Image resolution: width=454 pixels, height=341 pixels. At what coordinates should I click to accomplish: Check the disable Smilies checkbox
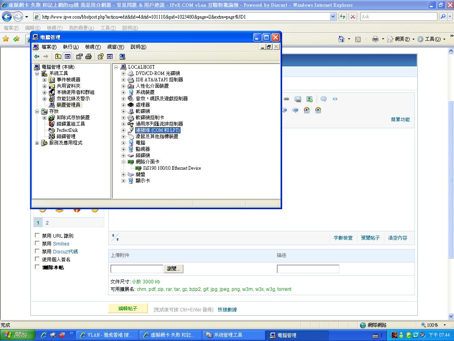pyautogui.click(x=37, y=243)
